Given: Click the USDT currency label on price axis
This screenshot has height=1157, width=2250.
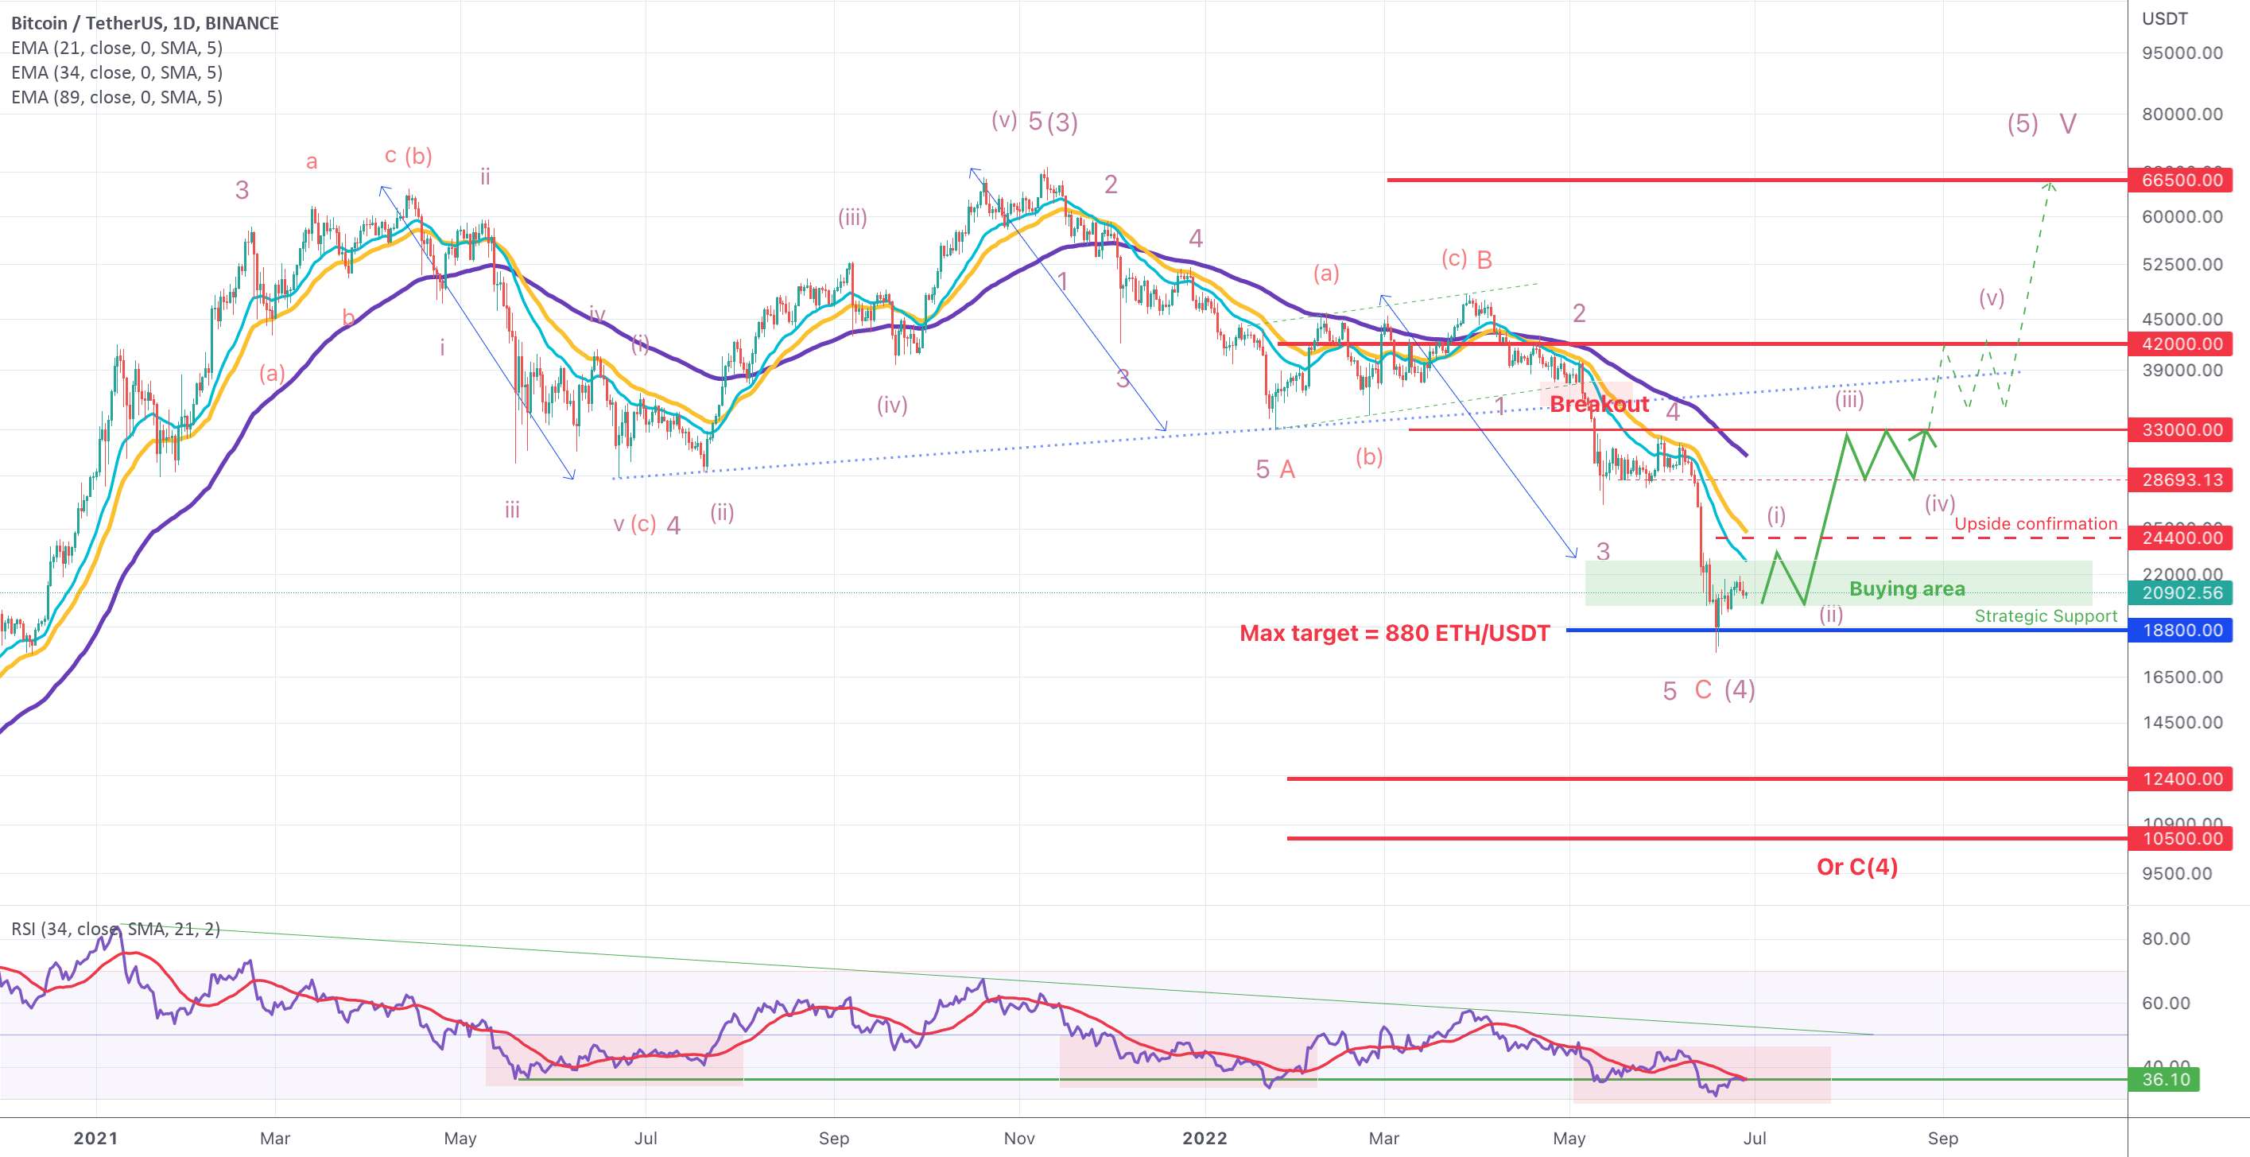Looking at the screenshot, I should click(2164, 19).
